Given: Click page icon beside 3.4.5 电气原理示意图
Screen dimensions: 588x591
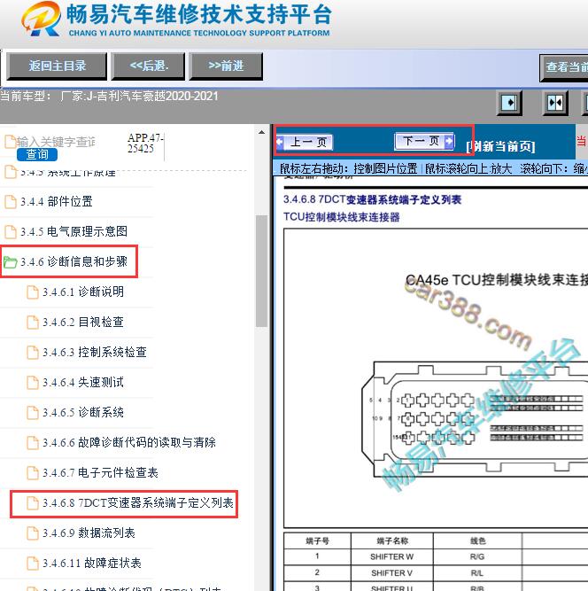Looking at the screenshot, I should pyautogui.click(x=11, y=232).
